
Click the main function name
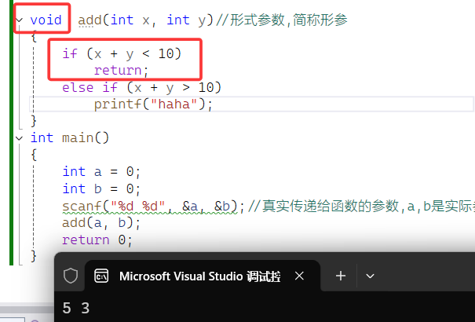coord(79,138)
